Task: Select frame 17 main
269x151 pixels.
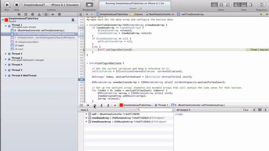Action: 17,45
